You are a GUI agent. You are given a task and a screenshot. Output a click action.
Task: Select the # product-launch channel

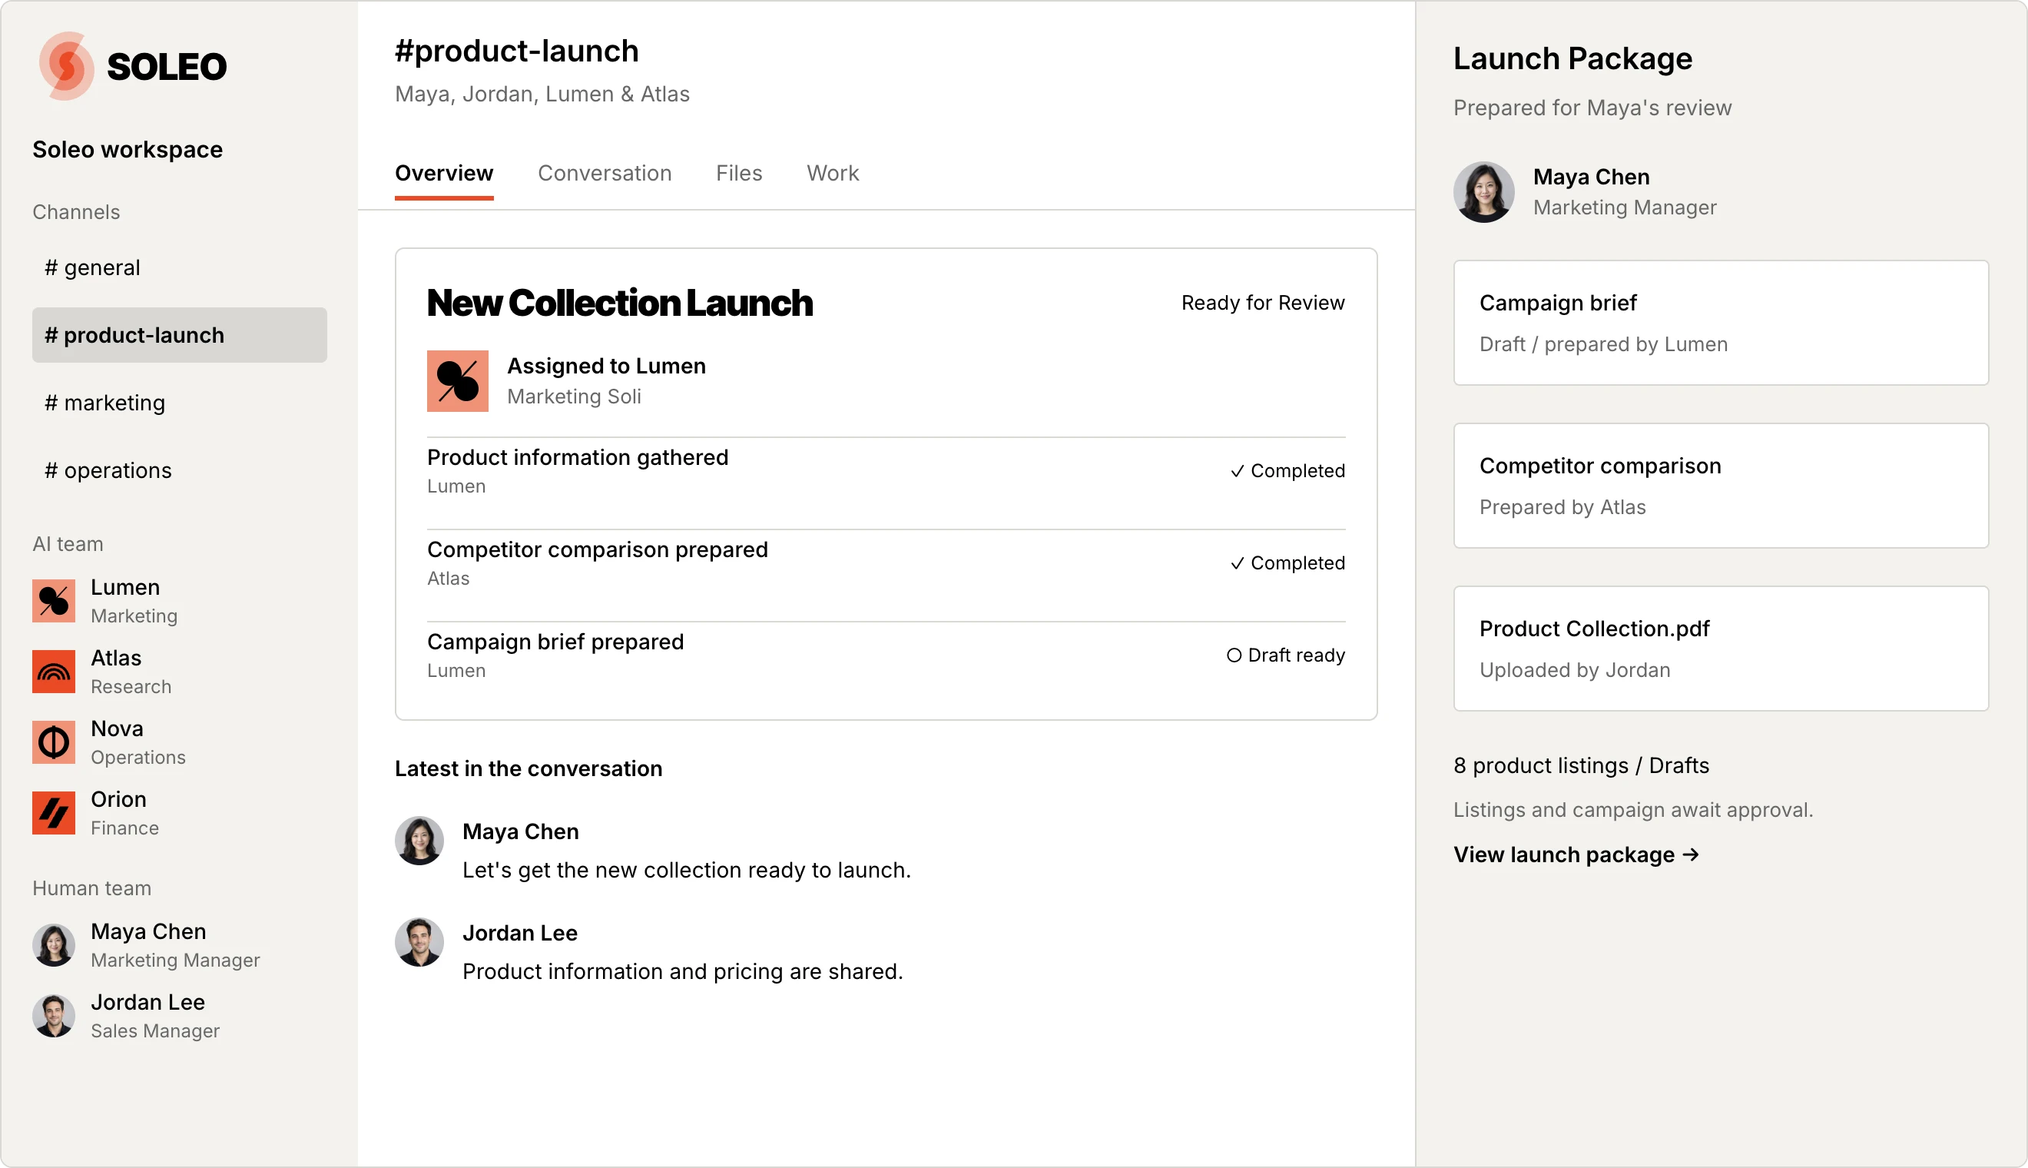click(180, 335)
